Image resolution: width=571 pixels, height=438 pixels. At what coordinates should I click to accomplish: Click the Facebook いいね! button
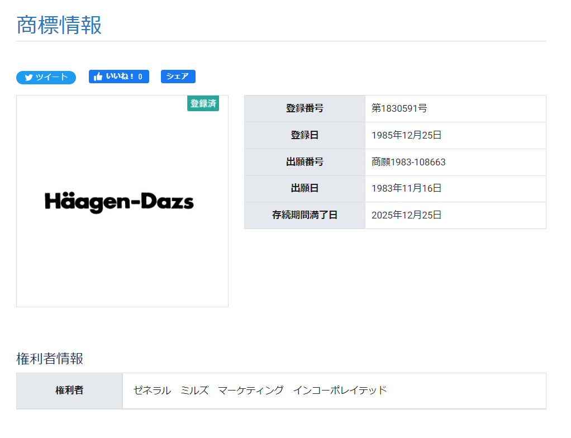point(118,77)
